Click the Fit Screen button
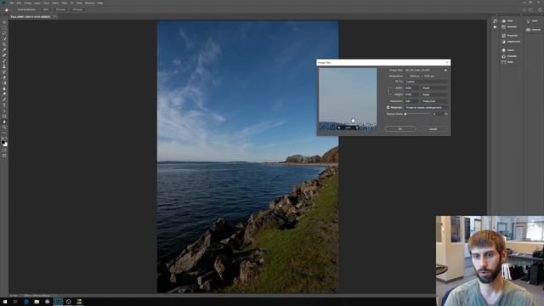The image size is (544, 306). [x=60, y=9]
